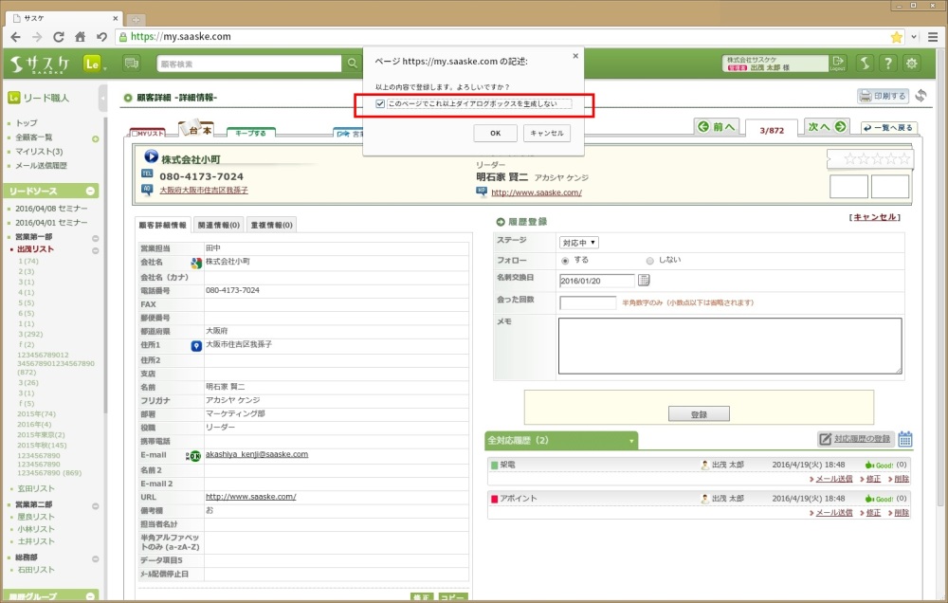Select the フォロー しない radio button
This screenshot has width=948, height=603.
pos(649,260)
